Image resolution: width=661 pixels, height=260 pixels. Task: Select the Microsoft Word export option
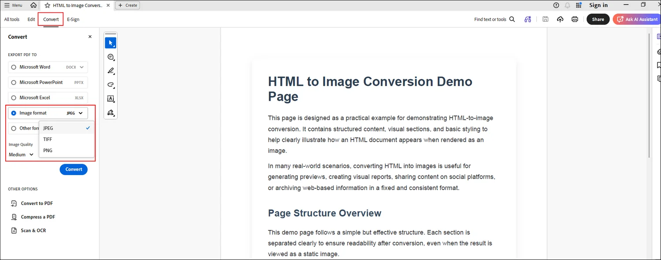click(x=14, y=67)
